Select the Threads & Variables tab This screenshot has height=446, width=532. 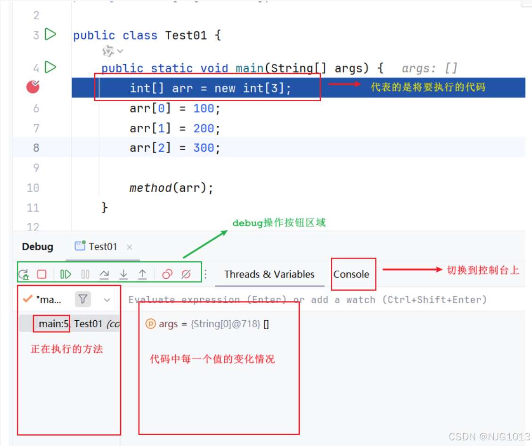[x=269, y=274]
